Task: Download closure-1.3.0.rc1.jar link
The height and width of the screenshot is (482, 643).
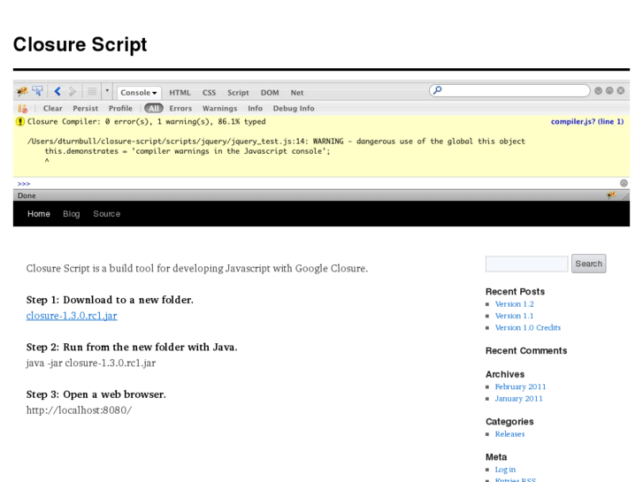Action: [x=72, y=316]
